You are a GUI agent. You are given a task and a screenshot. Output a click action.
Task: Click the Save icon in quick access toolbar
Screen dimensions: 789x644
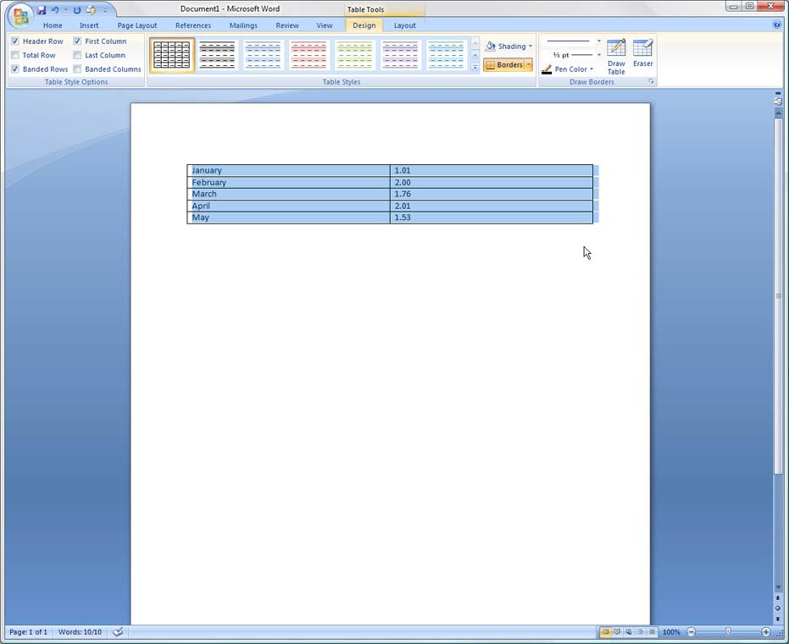point(42,10)
